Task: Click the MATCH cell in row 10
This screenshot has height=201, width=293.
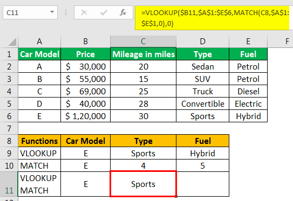Action: click(39, 165)
